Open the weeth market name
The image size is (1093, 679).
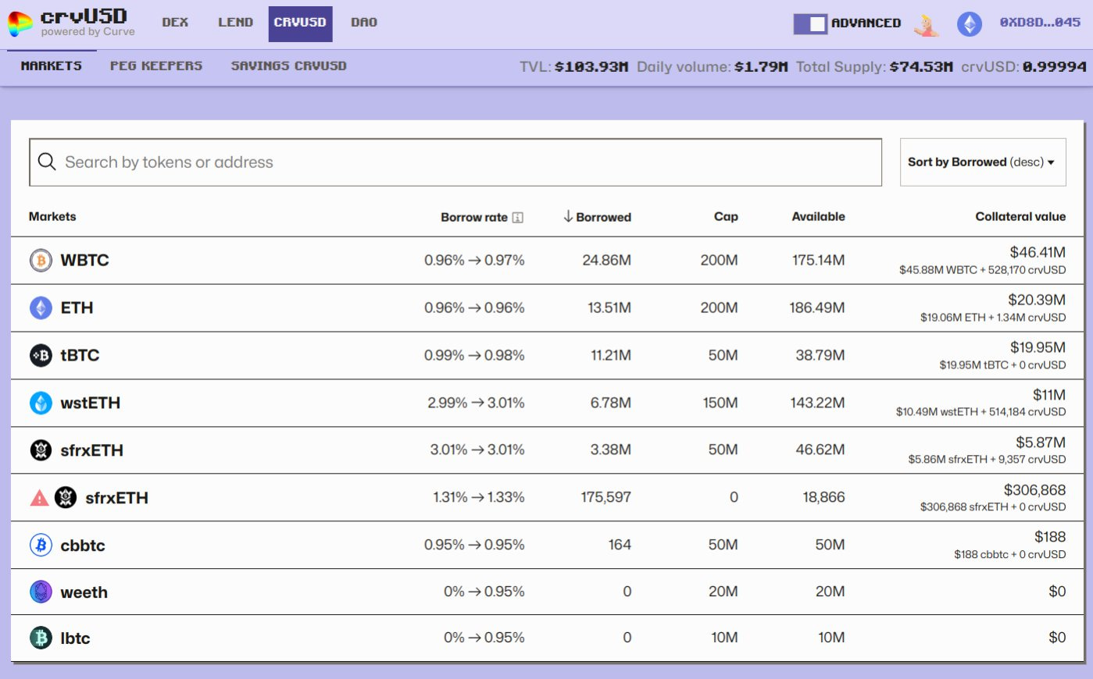point(84,592)
